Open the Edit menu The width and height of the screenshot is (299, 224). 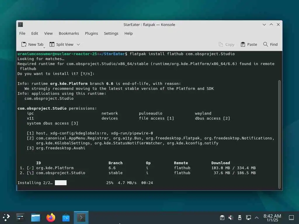(x=35, y=33)
